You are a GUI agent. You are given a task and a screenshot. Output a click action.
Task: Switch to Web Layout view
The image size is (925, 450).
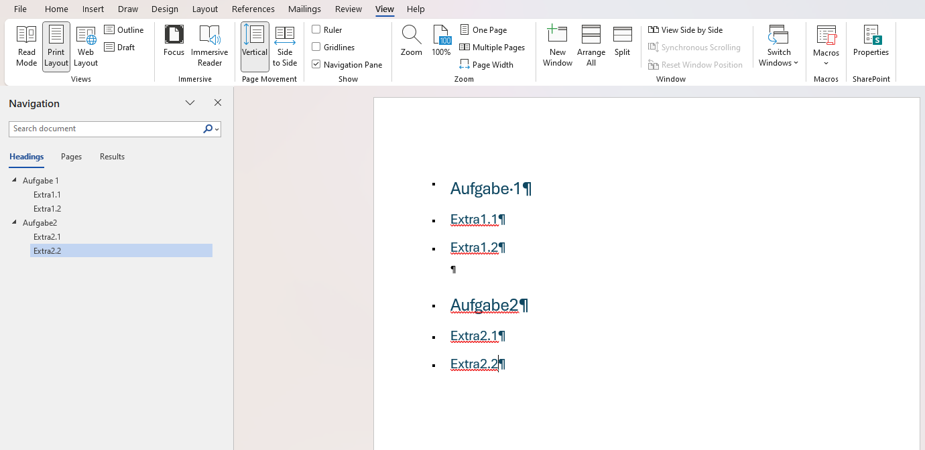click(85, 46)
